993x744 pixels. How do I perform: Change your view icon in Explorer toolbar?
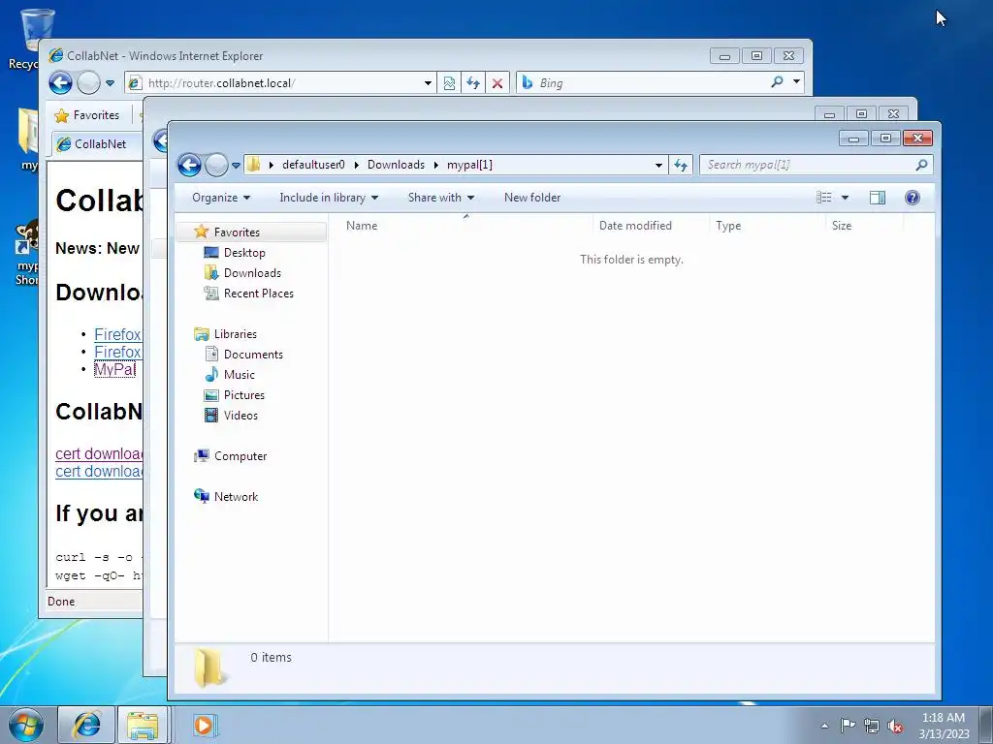(824, 198)
